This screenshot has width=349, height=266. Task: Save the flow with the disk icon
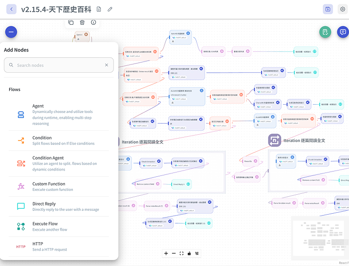click(x=328, y=9)
